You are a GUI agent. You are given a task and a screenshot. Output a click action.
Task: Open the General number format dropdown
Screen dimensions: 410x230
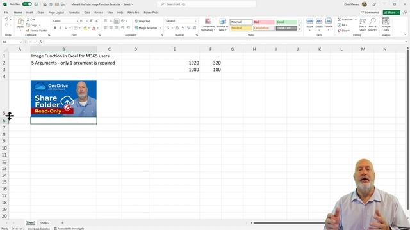[195, 21]
